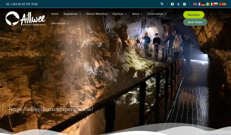Go to the Home menu item
Image resolution: width=231 pixels, height=135 pixels.
point(55,14)
